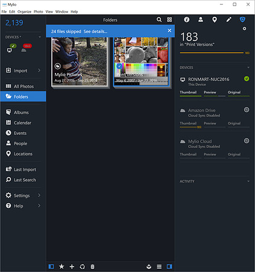Click the folder icon on Mylio Pictures thumbnail
255x272 pixels.
coord(58,66)
